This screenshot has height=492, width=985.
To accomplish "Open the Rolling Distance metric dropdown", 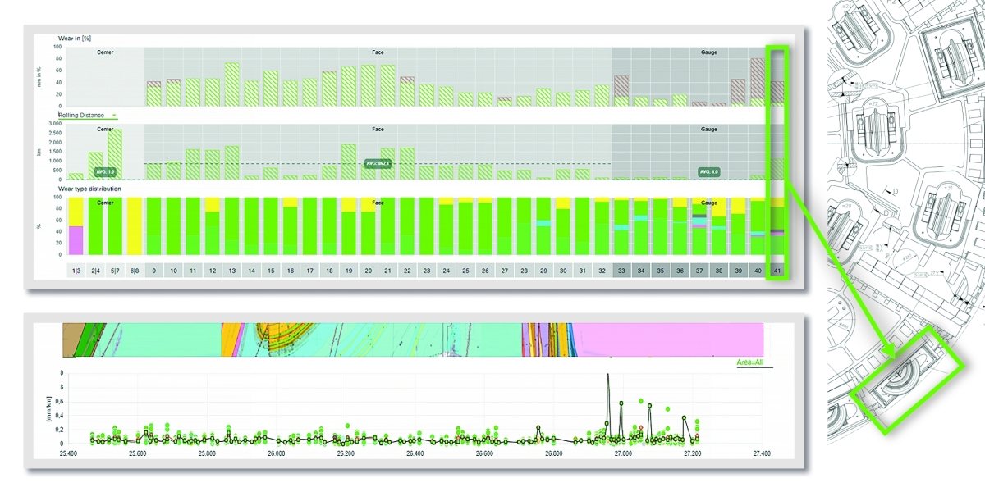I will (x=113, y=114).
